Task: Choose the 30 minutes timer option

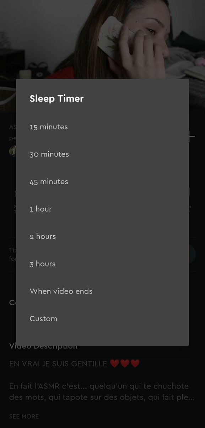Action: tap(102, 154)
